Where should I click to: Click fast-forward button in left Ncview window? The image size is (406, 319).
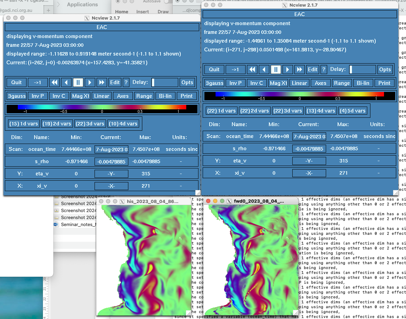[101, 82]
